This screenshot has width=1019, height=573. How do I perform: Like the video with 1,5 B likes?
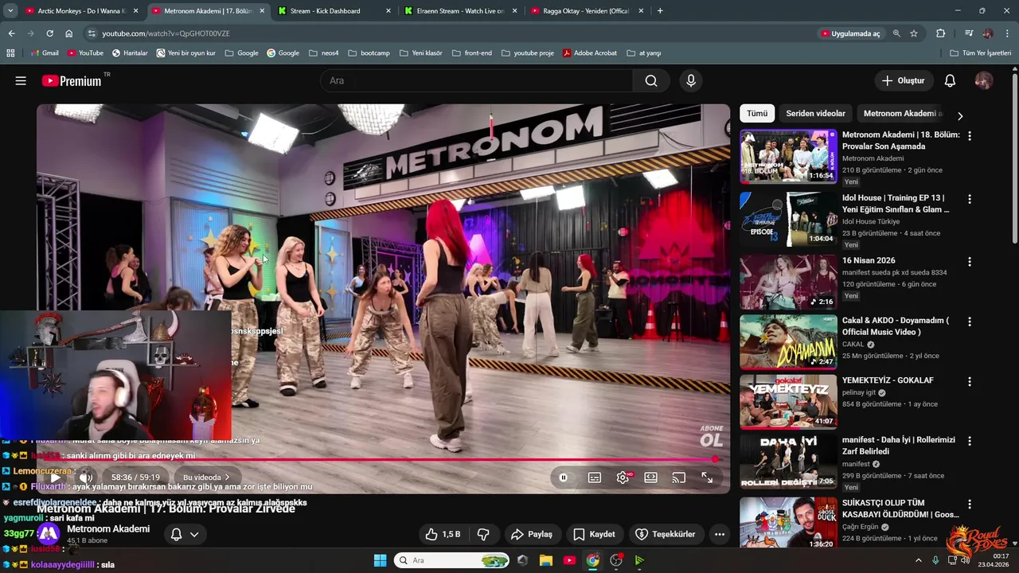click(443, 534)
